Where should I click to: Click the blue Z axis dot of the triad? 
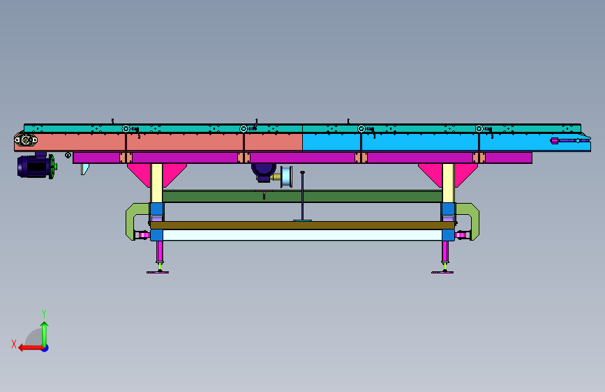click(45, 349)
